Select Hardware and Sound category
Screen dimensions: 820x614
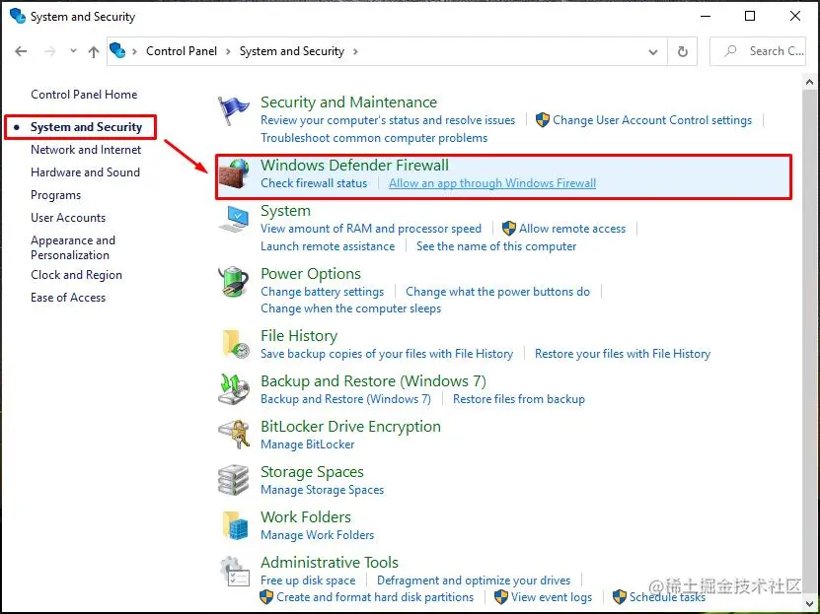85,172
